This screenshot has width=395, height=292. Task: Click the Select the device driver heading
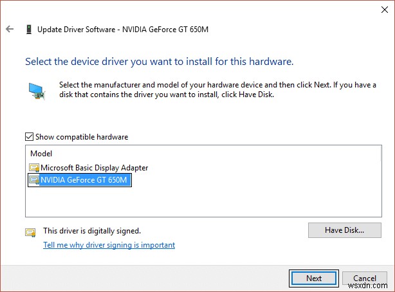[159, 62]
